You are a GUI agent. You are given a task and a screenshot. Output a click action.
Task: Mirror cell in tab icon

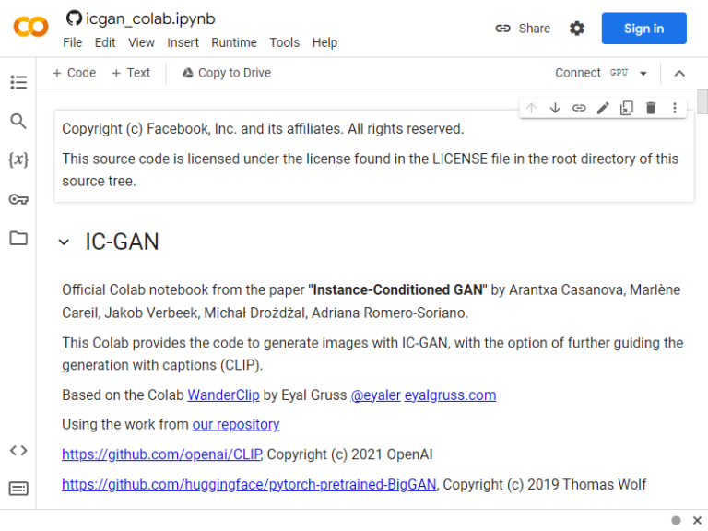pos(627,108)
